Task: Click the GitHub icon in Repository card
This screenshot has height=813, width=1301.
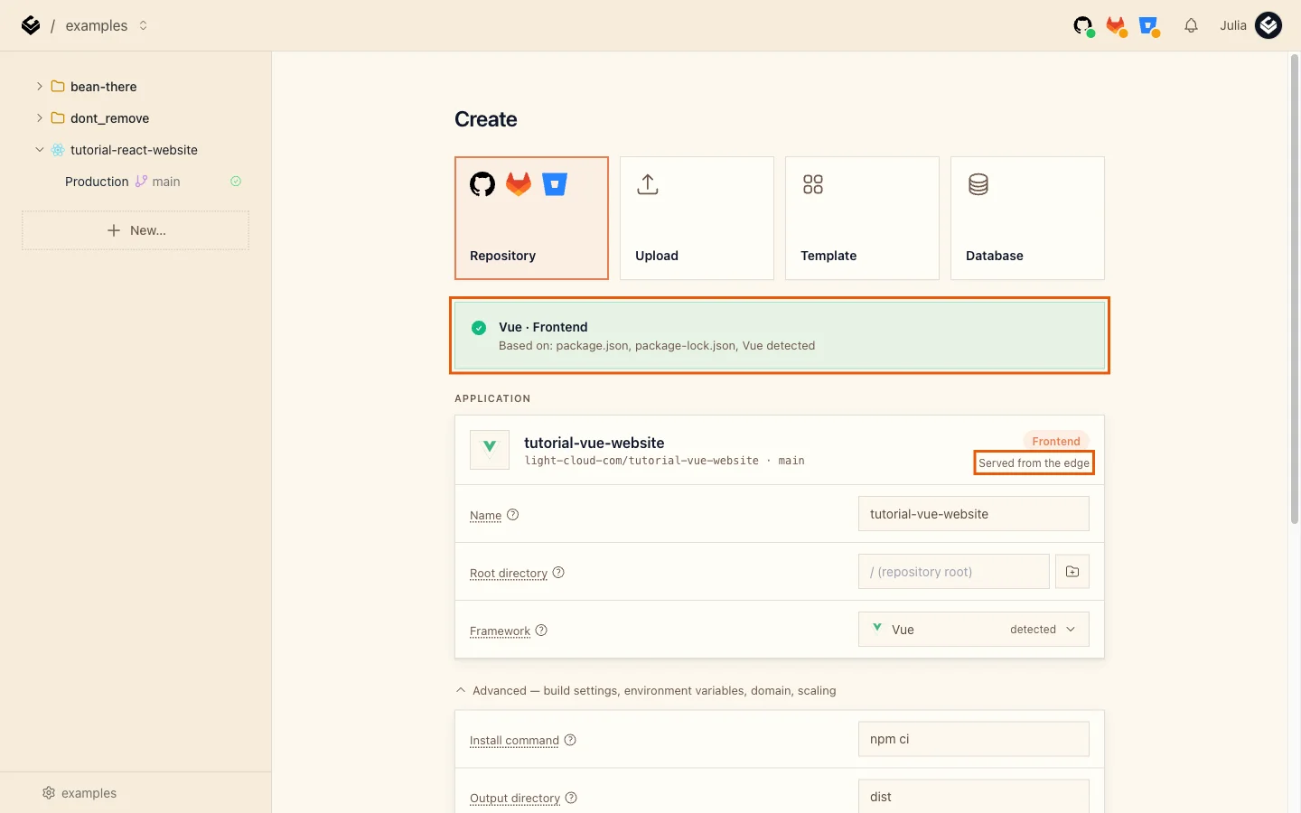Action: [482, 184]
